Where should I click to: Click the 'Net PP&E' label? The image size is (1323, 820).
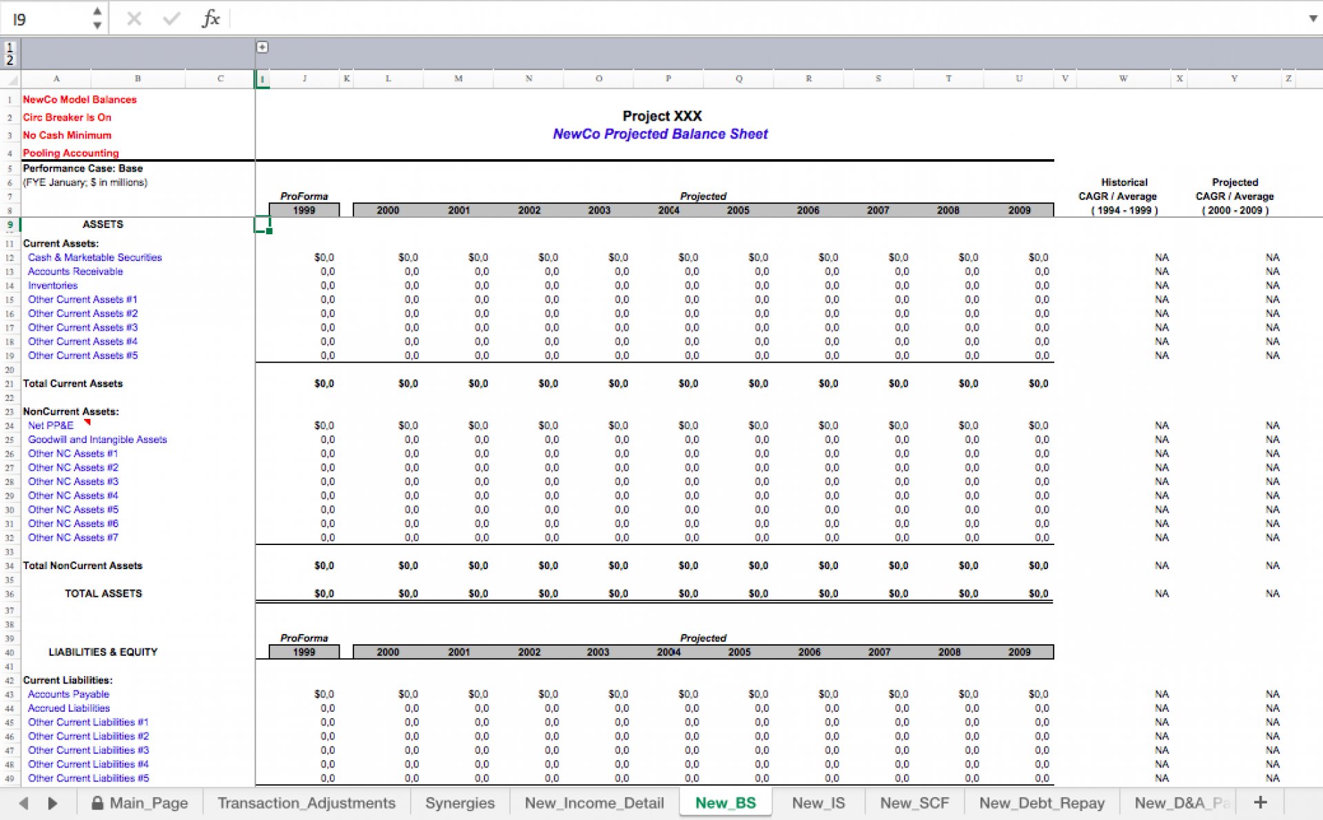click(50, 425)
